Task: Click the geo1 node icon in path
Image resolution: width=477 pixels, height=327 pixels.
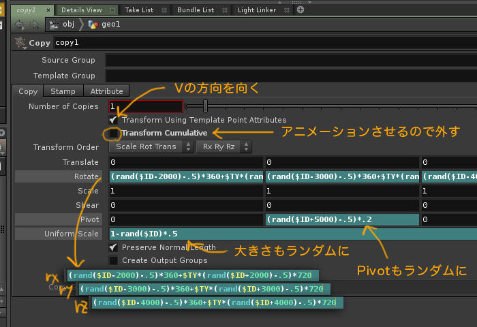Action: (x=93, y=25)
